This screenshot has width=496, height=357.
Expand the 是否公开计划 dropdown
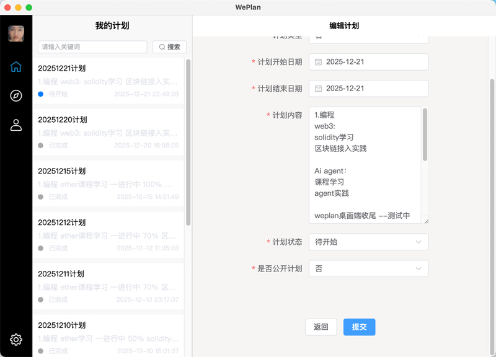point(368,268)
